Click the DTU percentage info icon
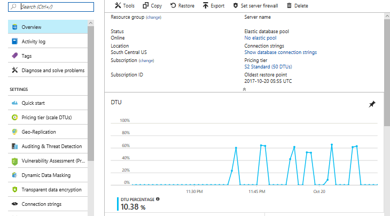Screen dimensions: 390x216 (x=158, y=199)
